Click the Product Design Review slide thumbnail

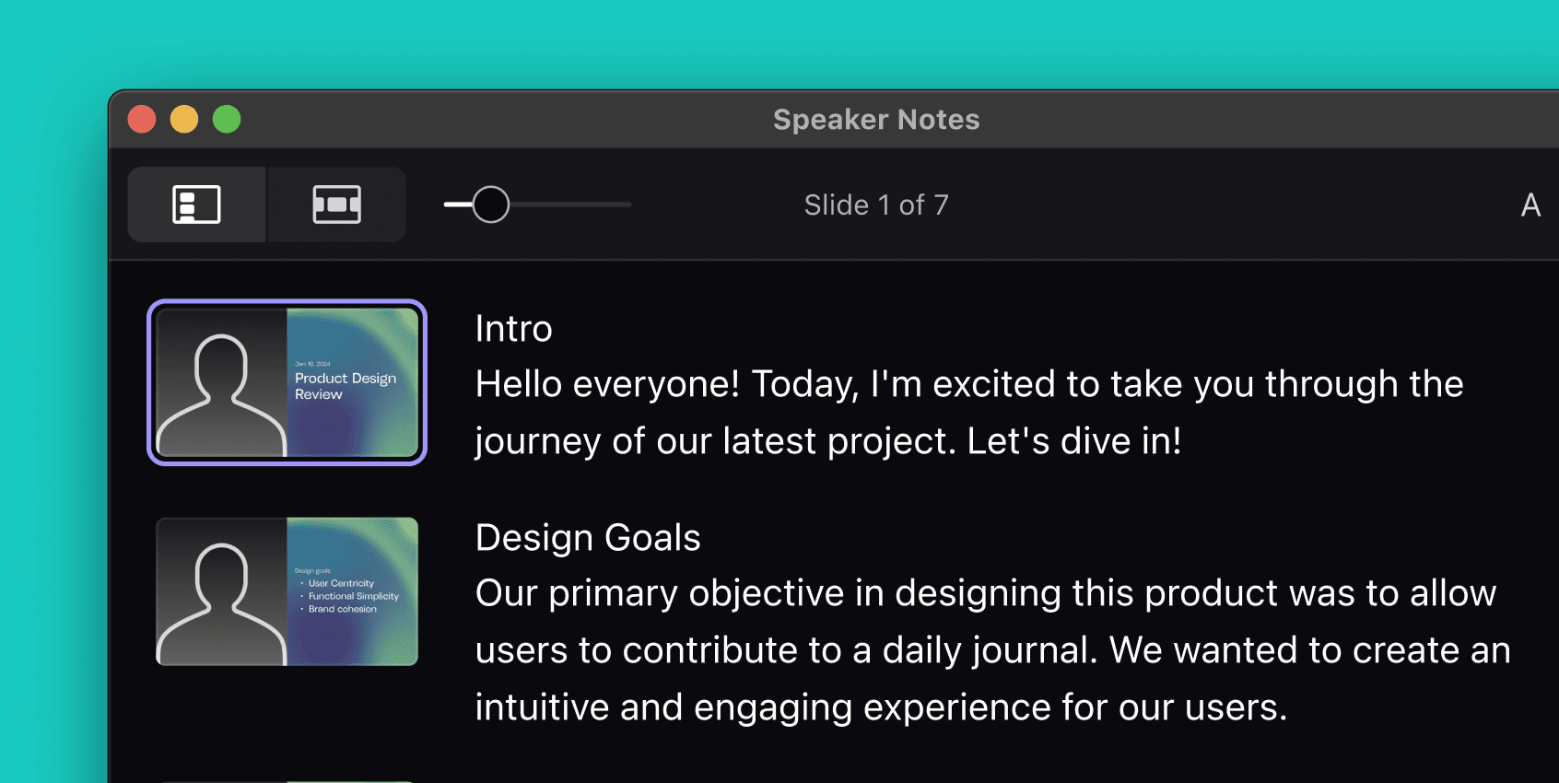pos(287,381)
